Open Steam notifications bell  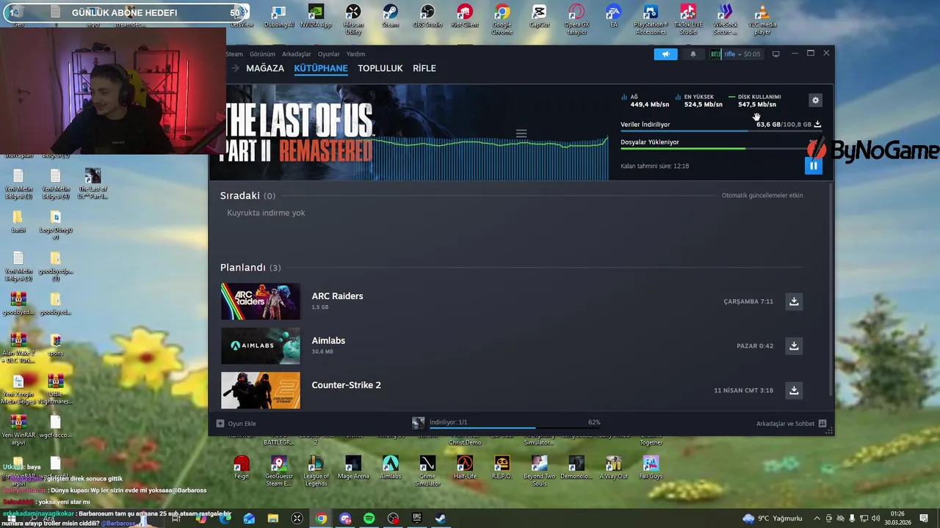tap(693, 54)
